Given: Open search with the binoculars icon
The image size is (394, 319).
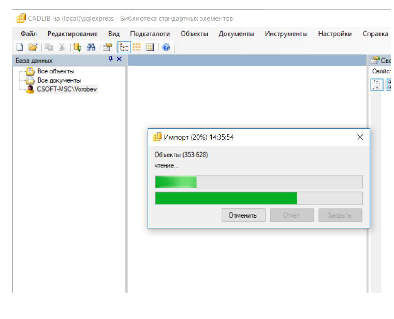Looking at the screenshot, I should (91, 47).
